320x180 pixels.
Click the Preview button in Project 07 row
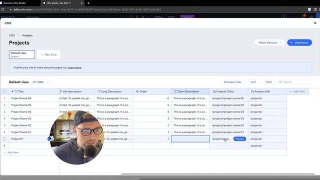[239, 139]
